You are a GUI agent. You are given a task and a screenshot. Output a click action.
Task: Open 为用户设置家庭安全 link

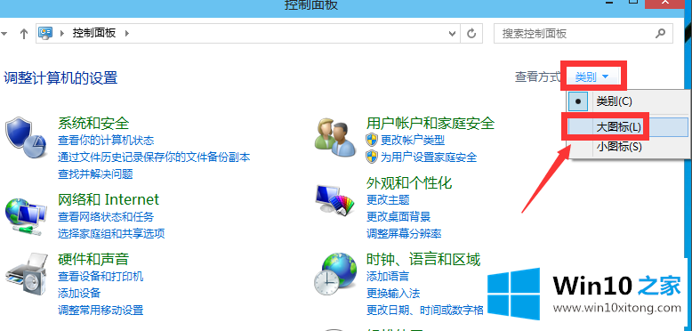[429, 157]
